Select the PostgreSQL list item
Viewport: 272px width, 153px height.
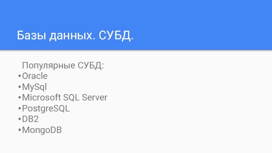(x=46, y=108)
